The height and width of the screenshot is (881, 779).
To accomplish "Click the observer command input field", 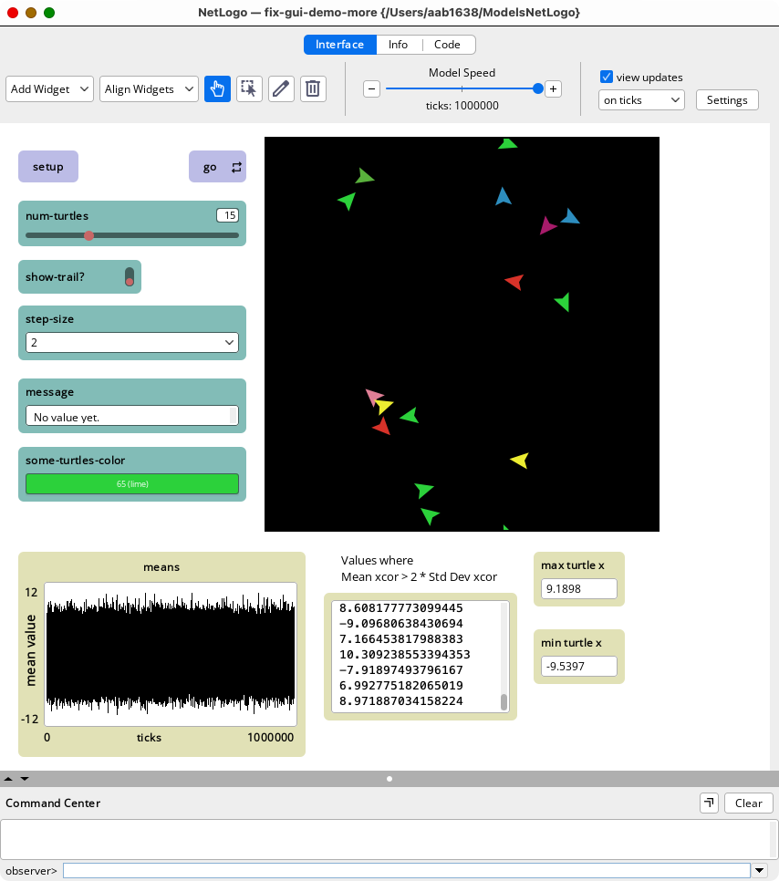I will tap(406, 871).
